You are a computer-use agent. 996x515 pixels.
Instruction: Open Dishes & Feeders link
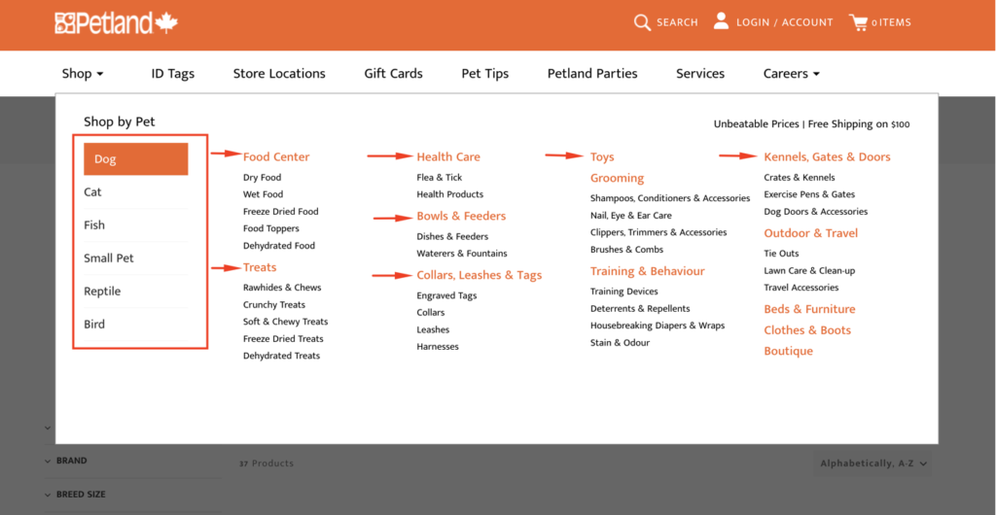(452, 236)
